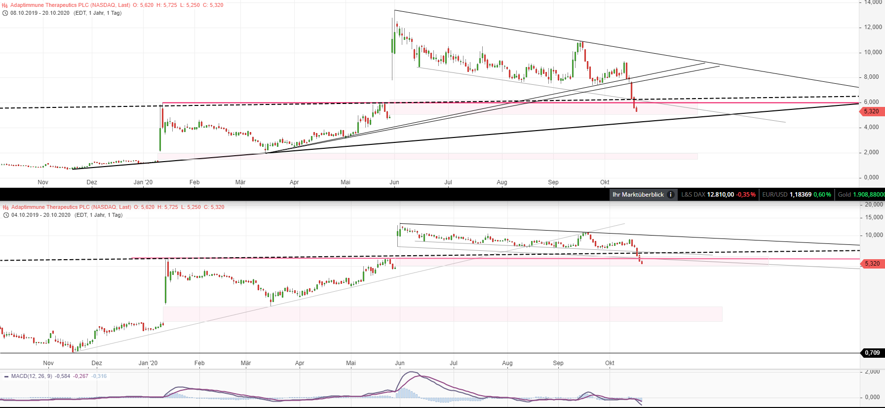Screen dimensions: 885x408
Task: Click the Okt label on upper chart timeline
Action: point(605,183)
